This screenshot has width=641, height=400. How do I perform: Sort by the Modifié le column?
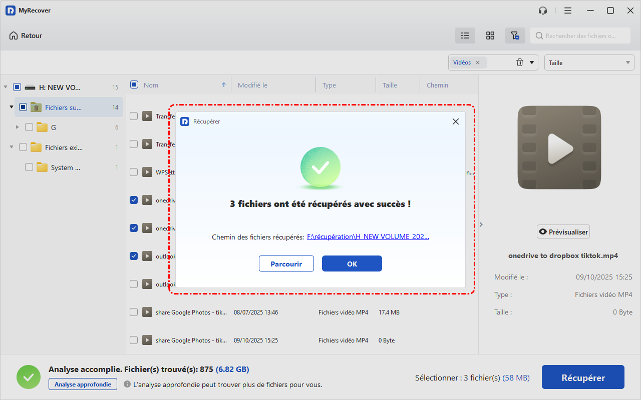click(x=252, y=85)
